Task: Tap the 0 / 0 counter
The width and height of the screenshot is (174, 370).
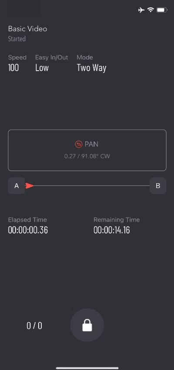Action: (34, 325)
